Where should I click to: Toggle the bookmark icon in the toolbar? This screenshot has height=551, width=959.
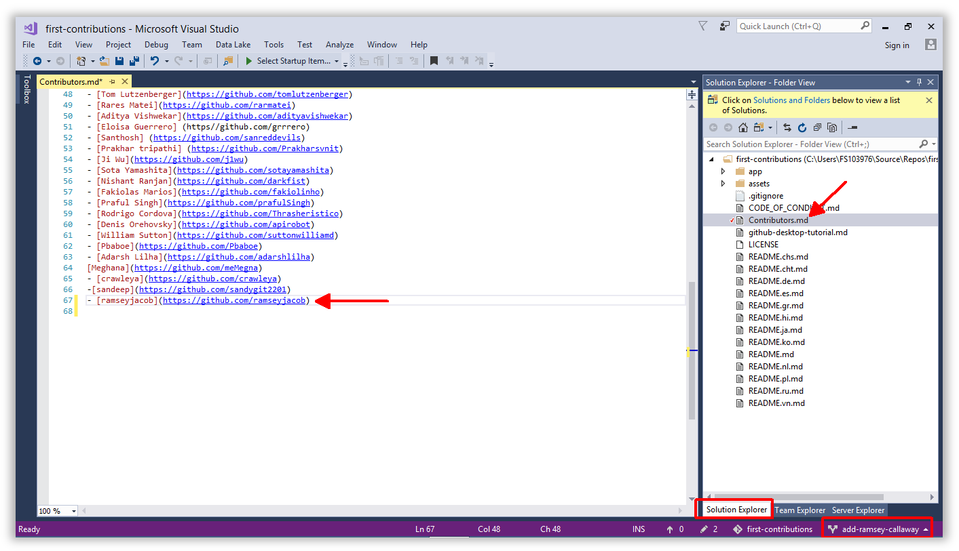coord(434,61)
